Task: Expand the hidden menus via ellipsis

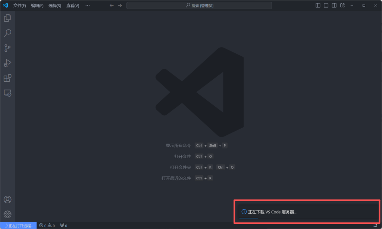Action: pyautogui.click(x=87, y=6)
